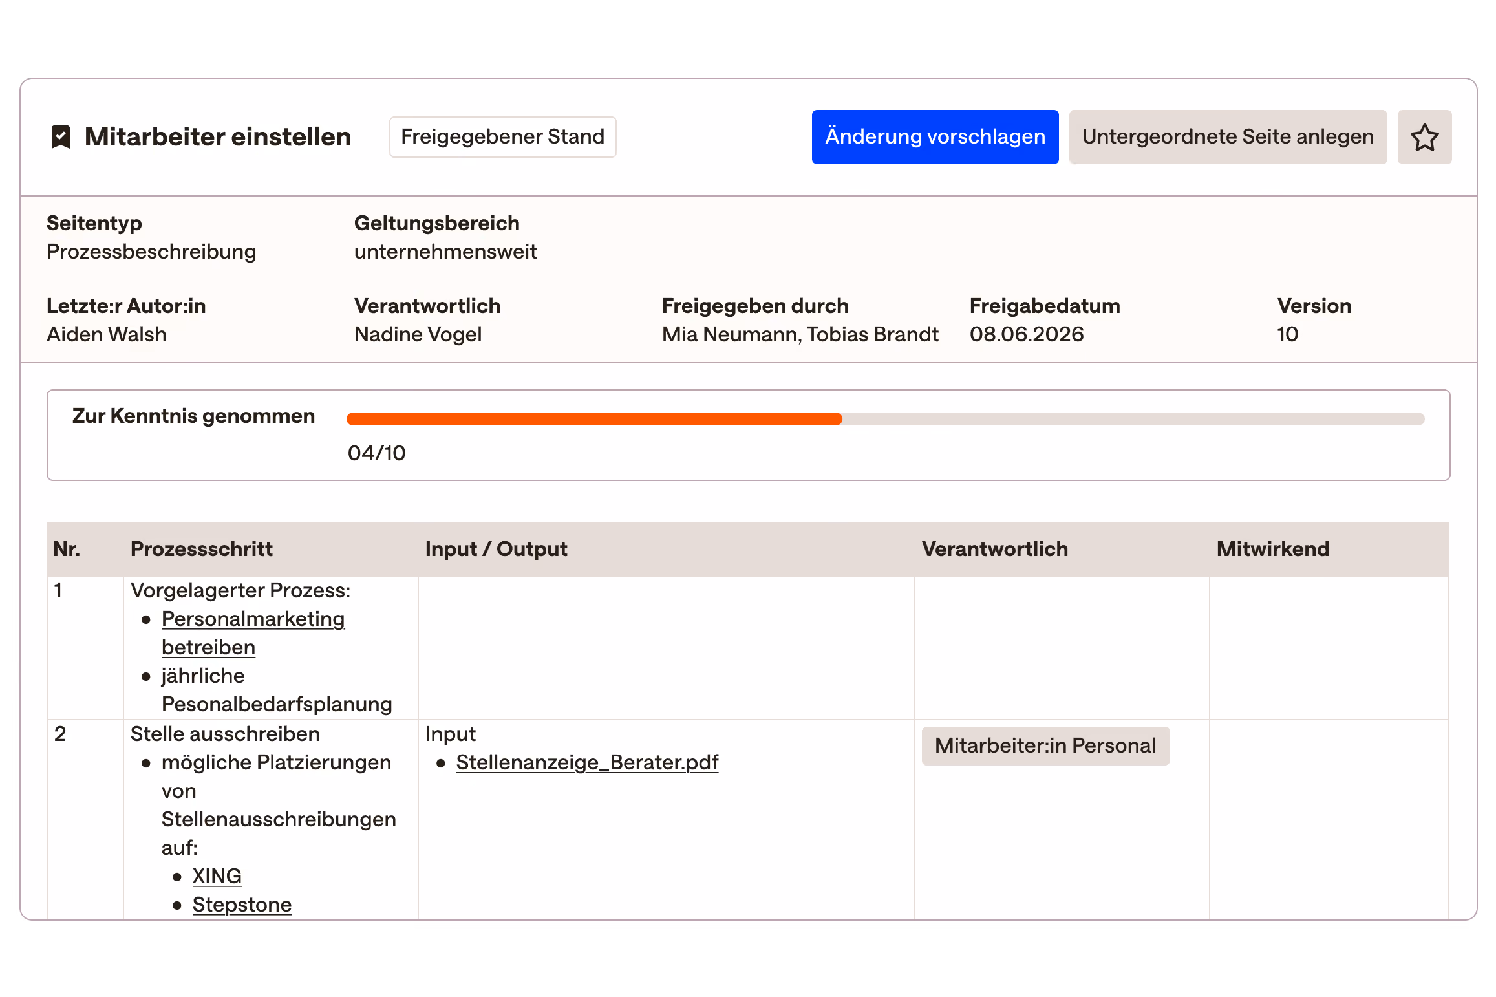Click version value 10
Image resolution: width=1496 pixels, height=997 pixels.
(x=1287, y=334)
